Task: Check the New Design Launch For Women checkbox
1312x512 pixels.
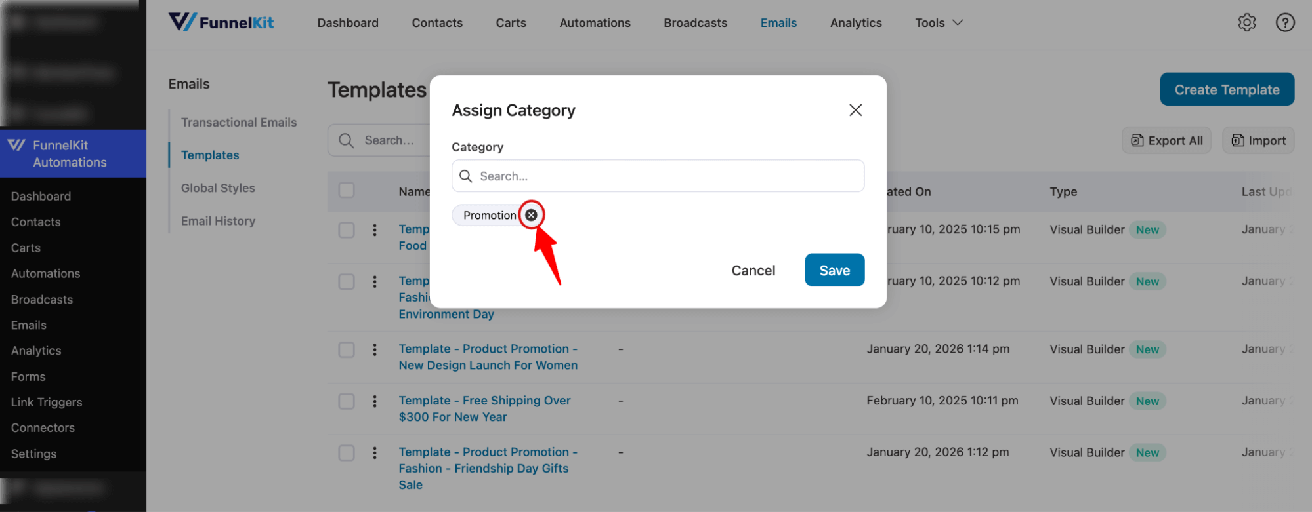Action: tap(347, 349)
